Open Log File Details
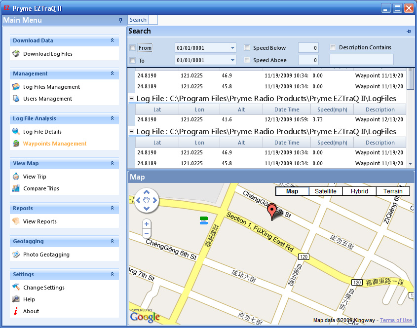The width and height of the screenshot is (417, 328). 42,132
